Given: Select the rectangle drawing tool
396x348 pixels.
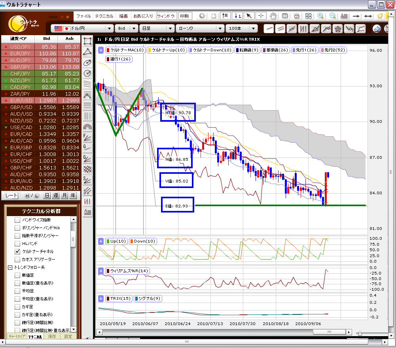Looking at the screenshot, I should pos(87,41).
